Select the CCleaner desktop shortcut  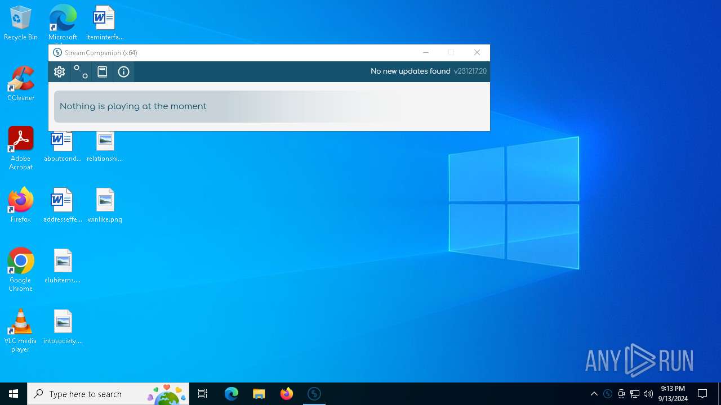click(21, 84)
